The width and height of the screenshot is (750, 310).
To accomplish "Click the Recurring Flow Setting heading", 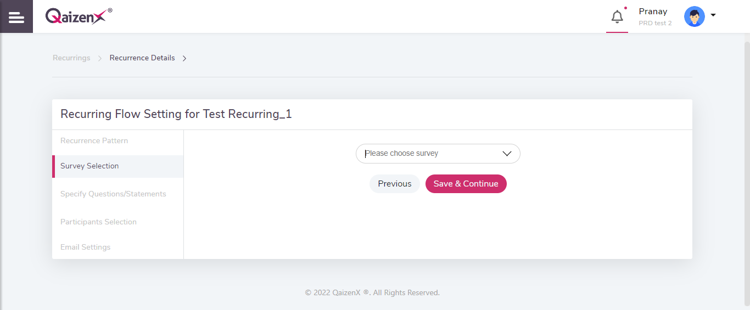I will 176,114.
